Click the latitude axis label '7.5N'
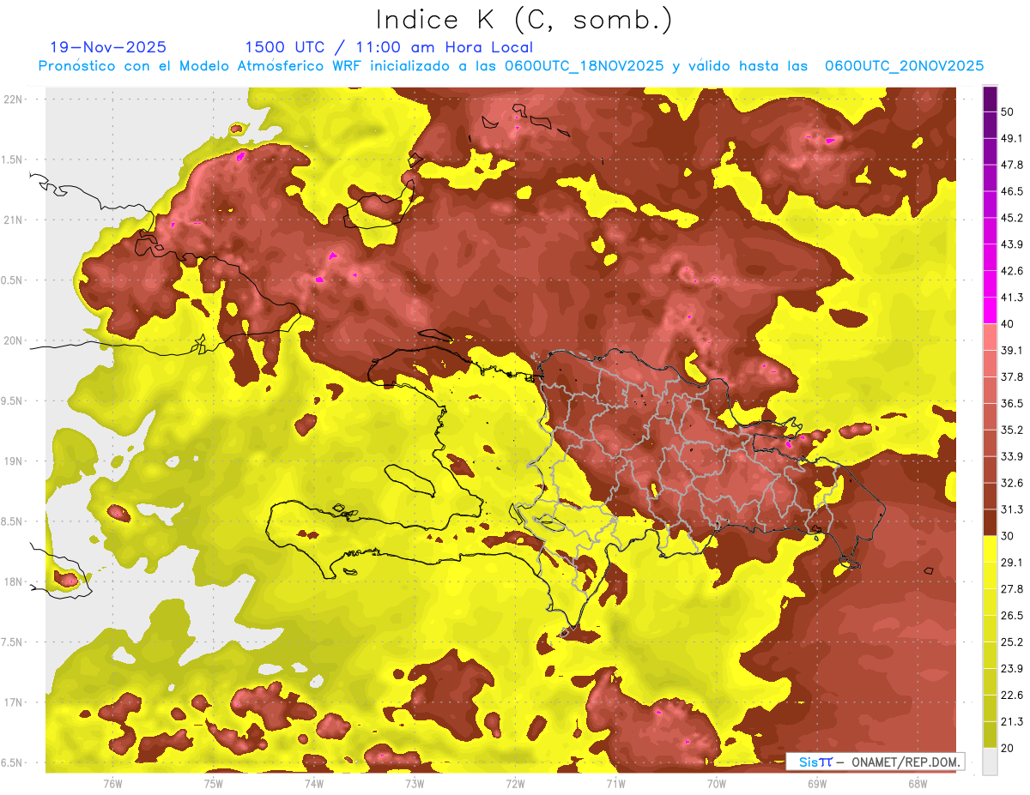The width and height of the screenshot is (1030, 795). (13, 642)
